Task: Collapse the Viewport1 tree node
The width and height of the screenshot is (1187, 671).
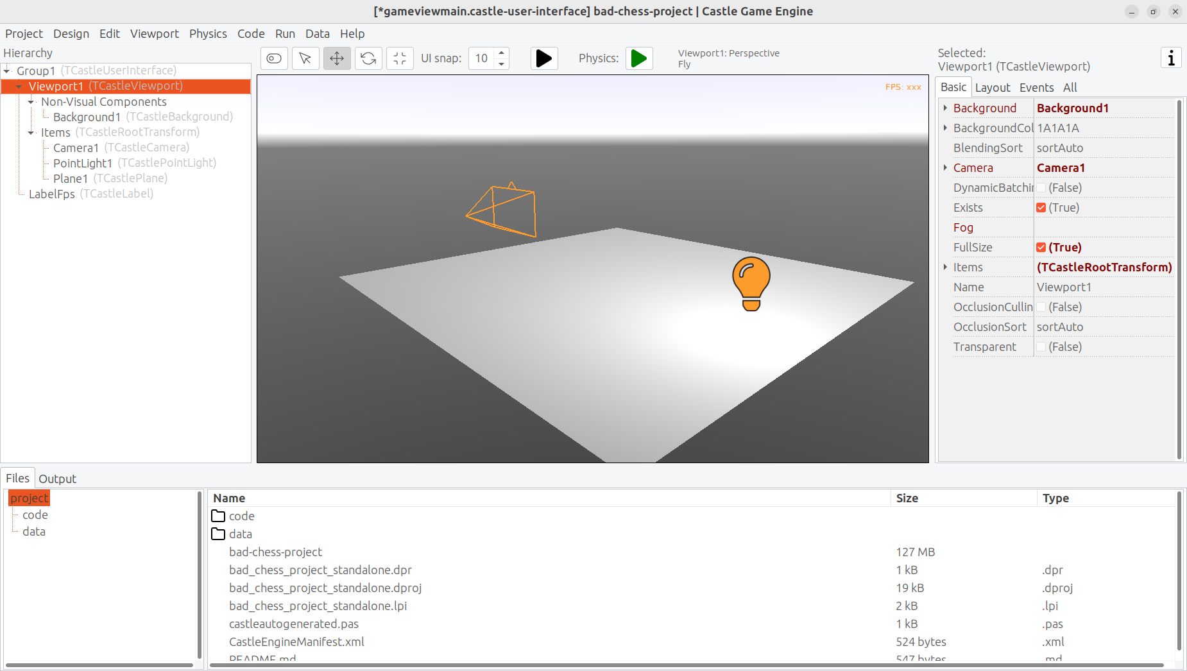Action: click(19, 86)
